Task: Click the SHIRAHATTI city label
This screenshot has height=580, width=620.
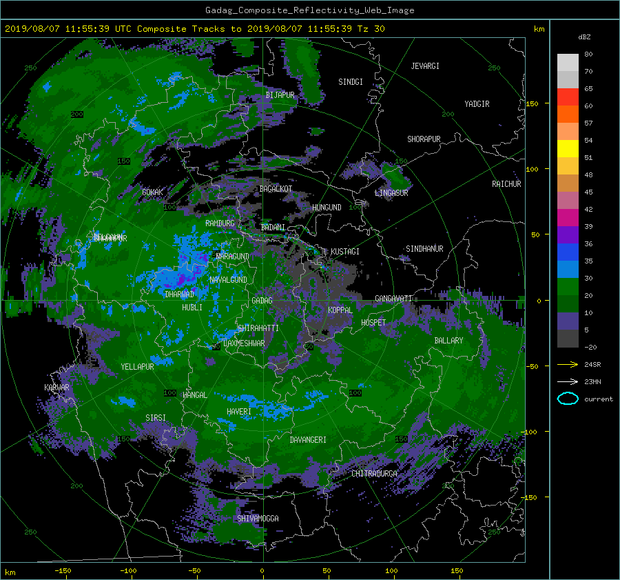Action: 258,328
